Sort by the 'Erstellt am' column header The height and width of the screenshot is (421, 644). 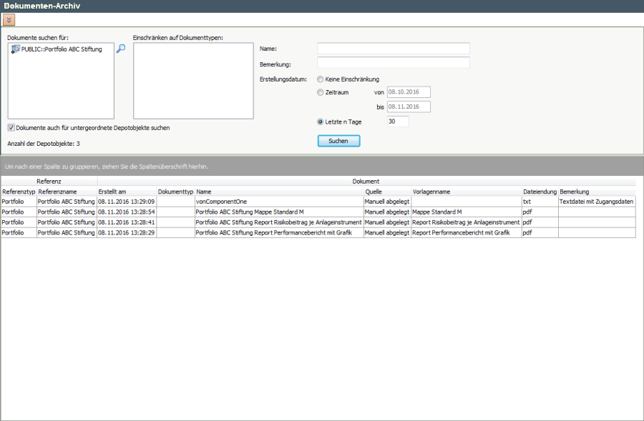point(112,192)
